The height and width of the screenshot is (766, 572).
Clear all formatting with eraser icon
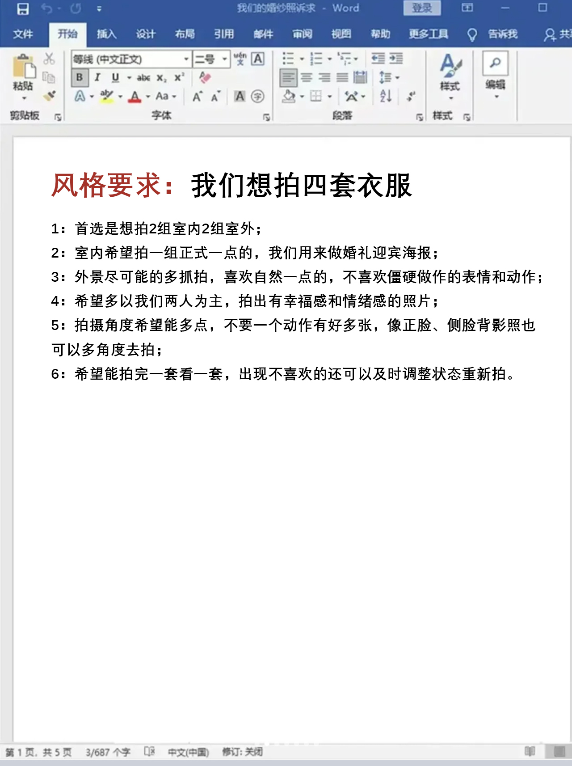205,77
